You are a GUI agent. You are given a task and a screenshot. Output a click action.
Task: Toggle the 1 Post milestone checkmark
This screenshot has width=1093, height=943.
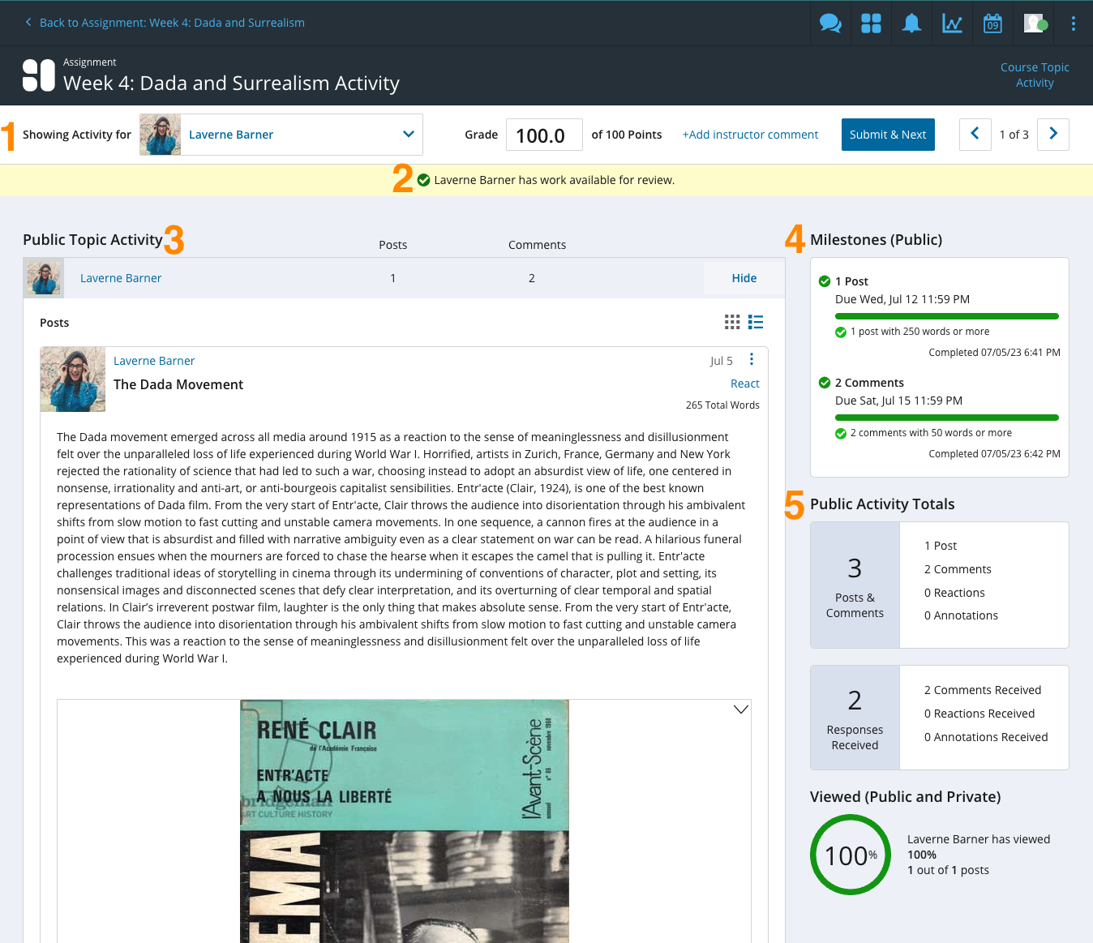(825, 281)
